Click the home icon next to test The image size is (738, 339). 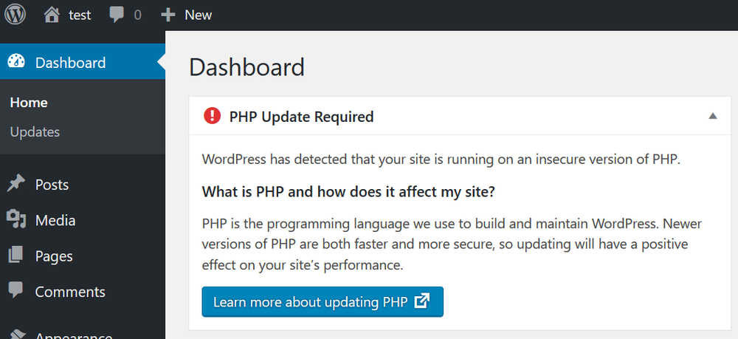click(x=52, y=15)
